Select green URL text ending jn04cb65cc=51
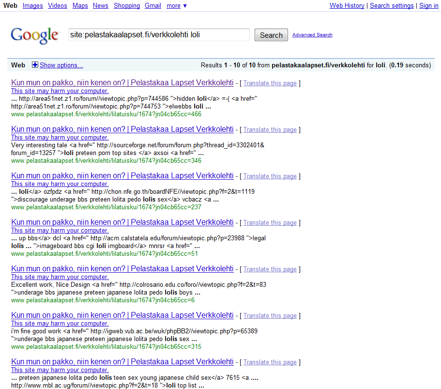 (x=105, y=254)
